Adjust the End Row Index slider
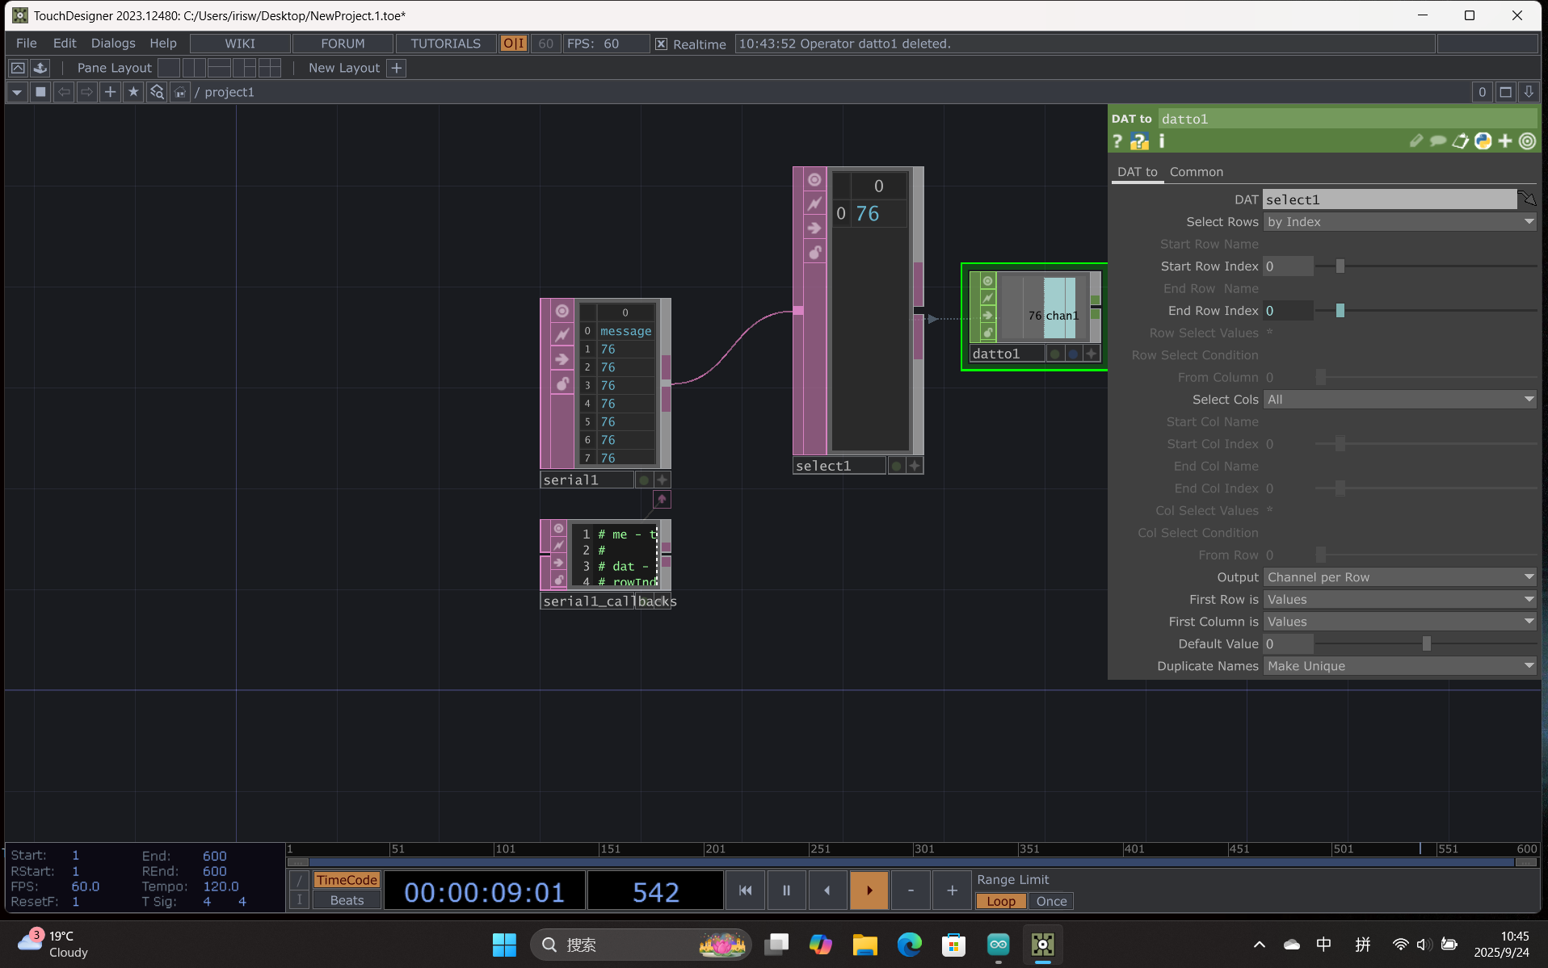Viewport: 1548px width, 968px height. 1340,310
